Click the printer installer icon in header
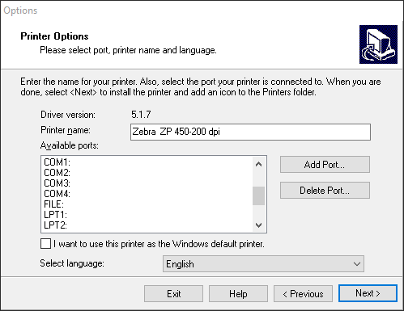Image resolution: width=404 pixels, height=311 pixels. [x=378, y=44]
